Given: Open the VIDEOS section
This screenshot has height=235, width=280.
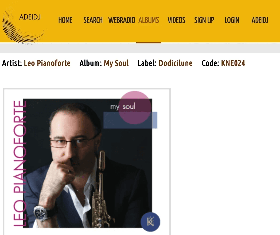Looking at the screenshot, I should click(x=176, y=20).
